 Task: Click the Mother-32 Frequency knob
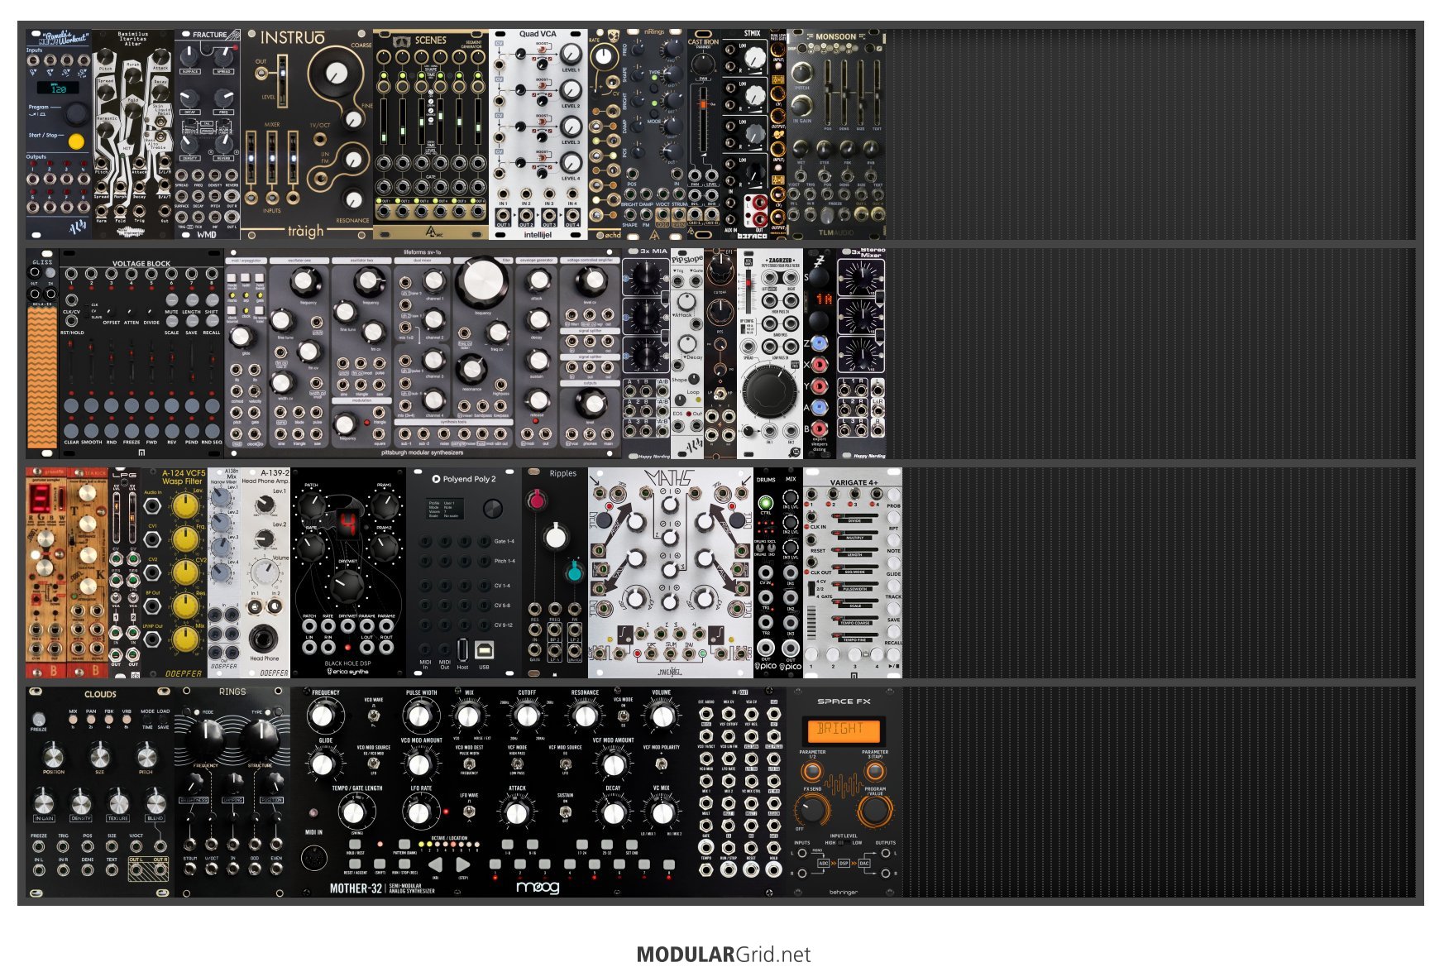(x=325, y=716)
